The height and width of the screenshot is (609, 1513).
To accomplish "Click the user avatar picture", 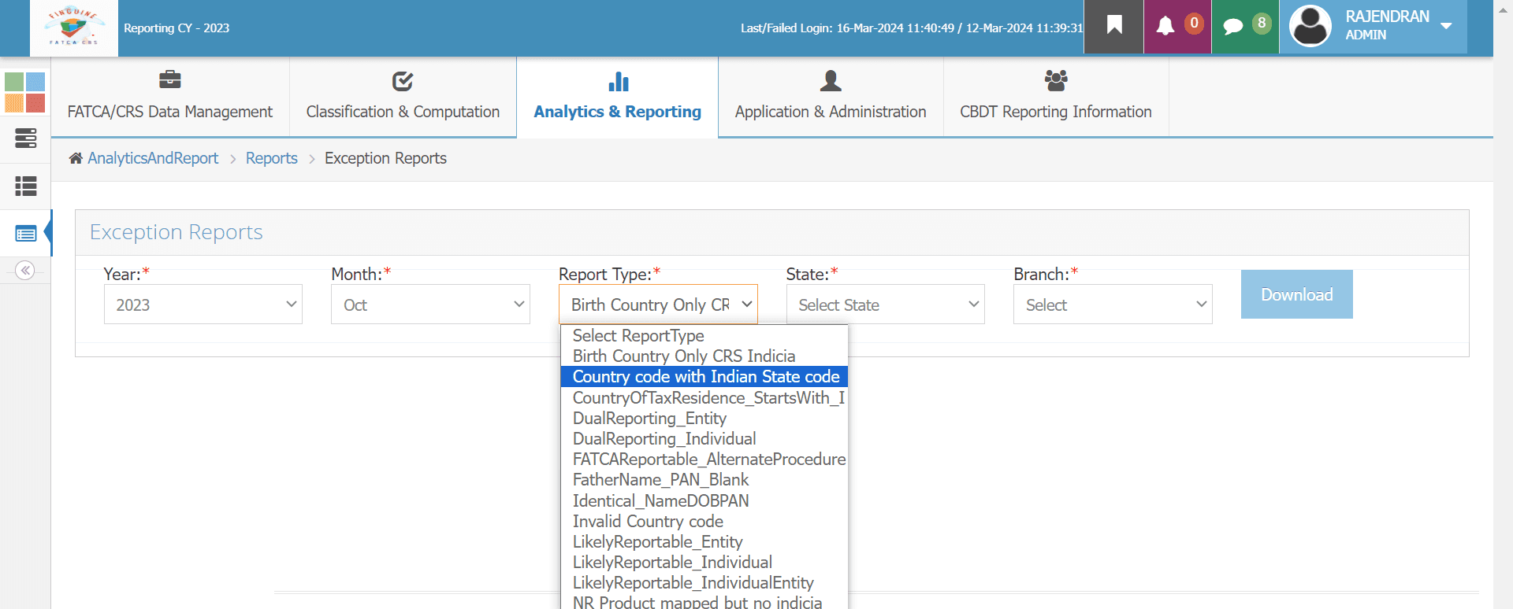I will 1310,26.
